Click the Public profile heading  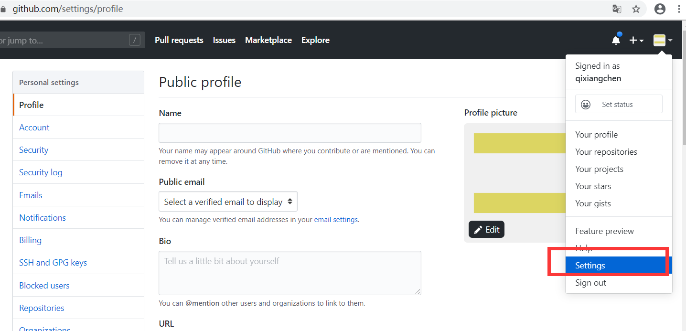[x=200, y=82]
